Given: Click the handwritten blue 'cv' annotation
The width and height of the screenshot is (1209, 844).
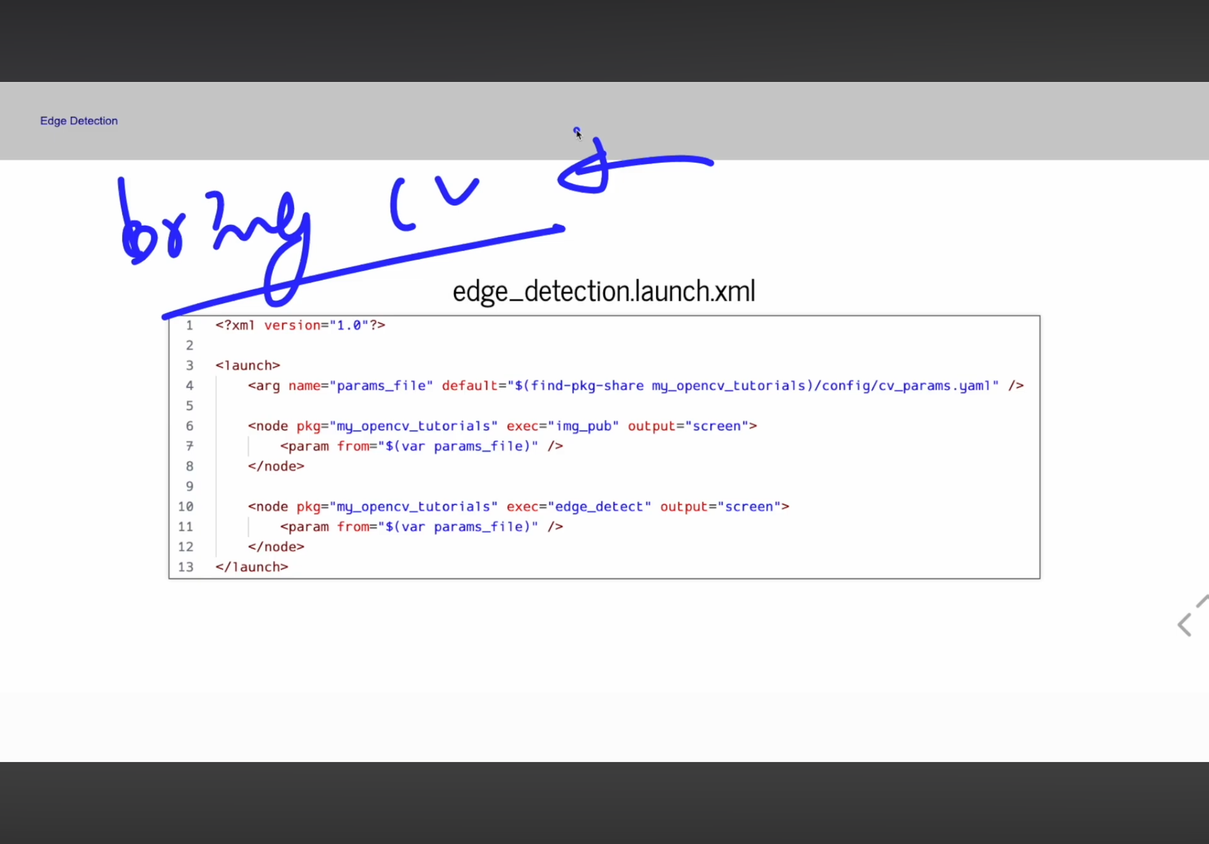Looking at the screenshot, I should click(434, 202).
